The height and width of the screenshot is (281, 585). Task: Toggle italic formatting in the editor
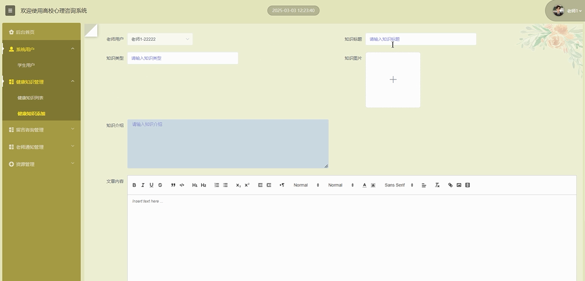point(143,185)
